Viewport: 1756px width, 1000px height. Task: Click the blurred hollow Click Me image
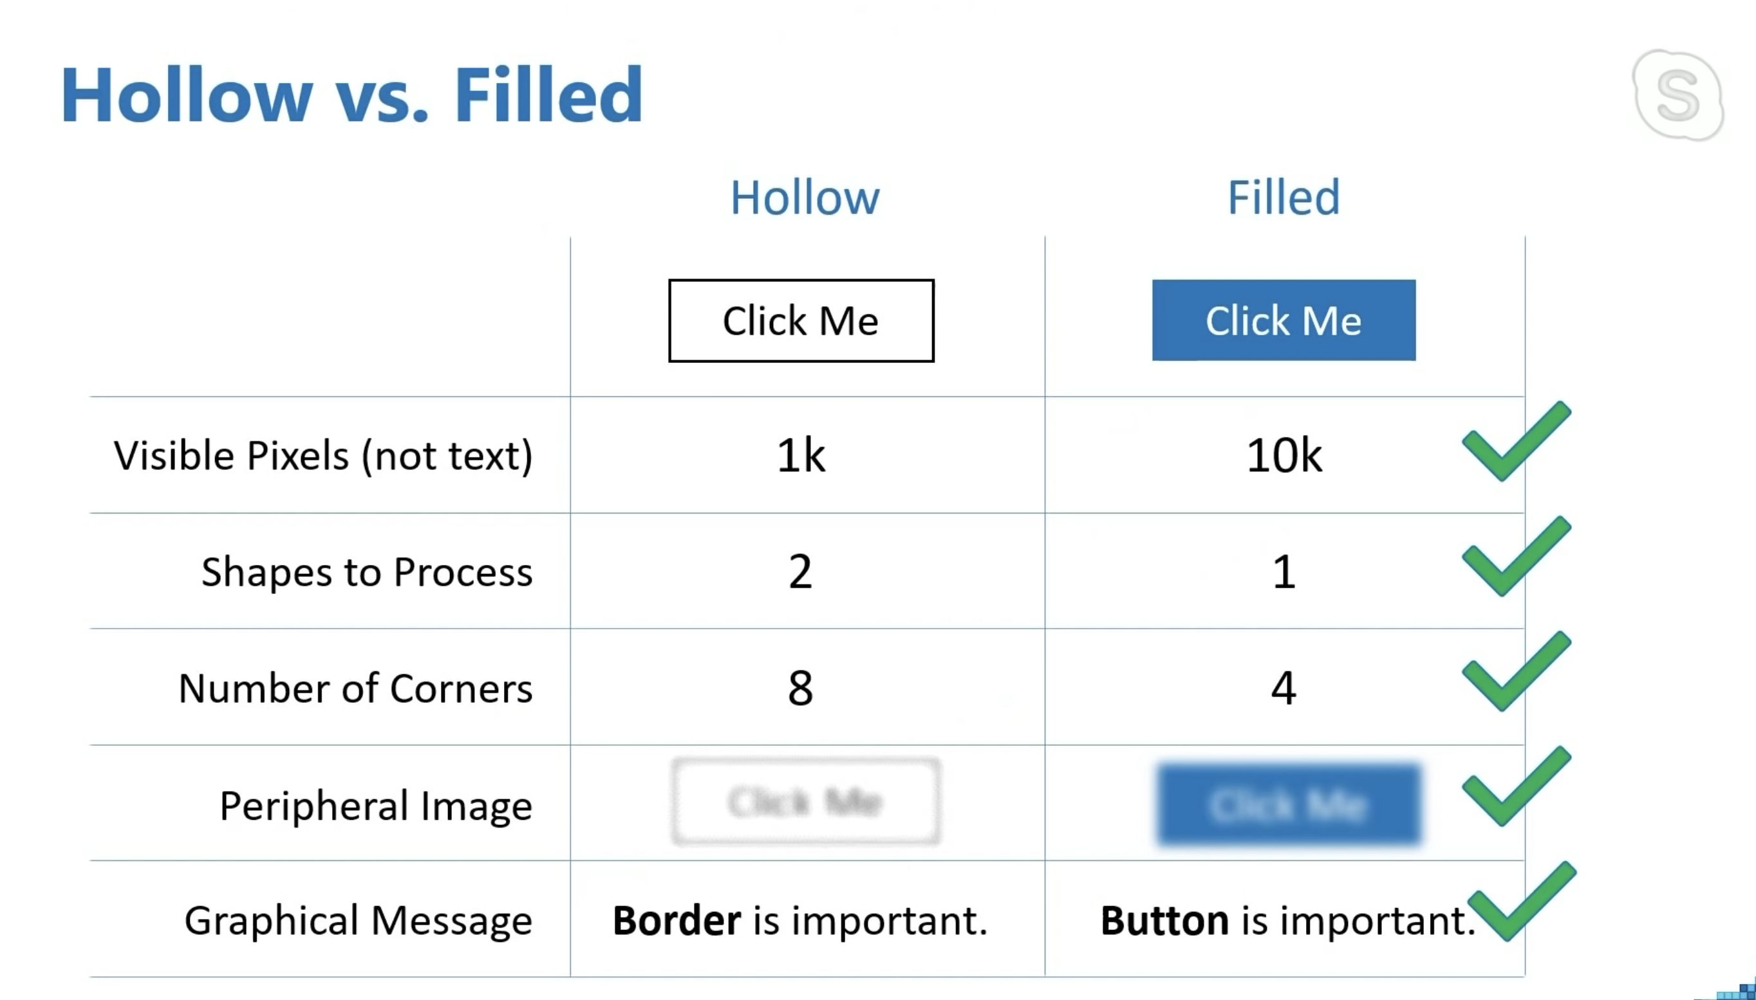[805, 802]
